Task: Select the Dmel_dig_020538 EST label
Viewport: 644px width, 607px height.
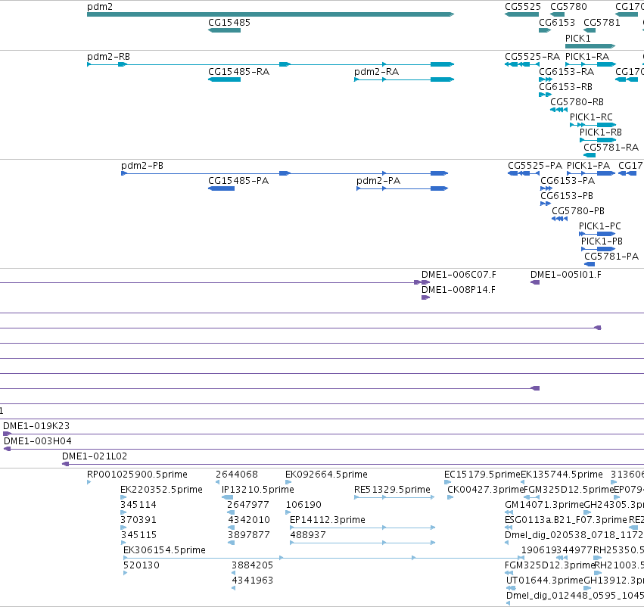Action: pos(574,535)
